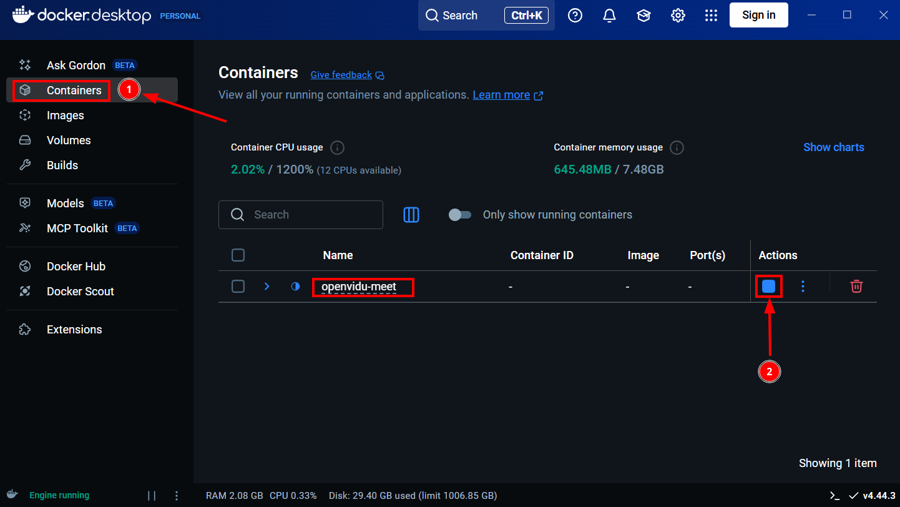Screen dimensions: 900x507
Task: Click the manage columns icon
Action: click(x=411, y=215)
